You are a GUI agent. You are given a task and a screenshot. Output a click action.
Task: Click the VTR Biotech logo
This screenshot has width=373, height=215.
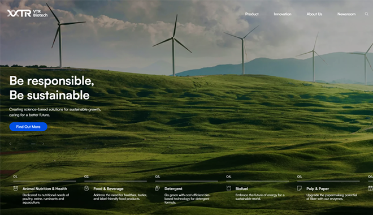[27, 14]
